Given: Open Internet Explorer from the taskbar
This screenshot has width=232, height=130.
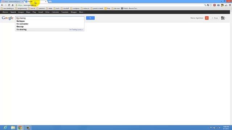Looking at the screenshot, I should (5, 127).
